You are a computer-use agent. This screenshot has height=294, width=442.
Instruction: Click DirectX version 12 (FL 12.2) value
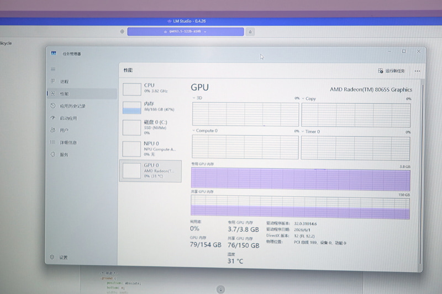304,236
